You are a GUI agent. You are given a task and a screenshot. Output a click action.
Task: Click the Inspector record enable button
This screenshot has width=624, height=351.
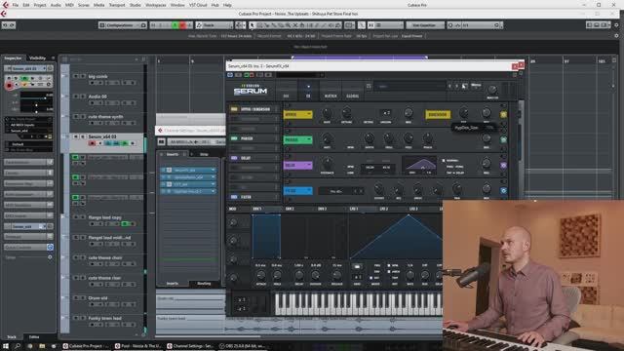pyautogui.click(x=9, y=85)
